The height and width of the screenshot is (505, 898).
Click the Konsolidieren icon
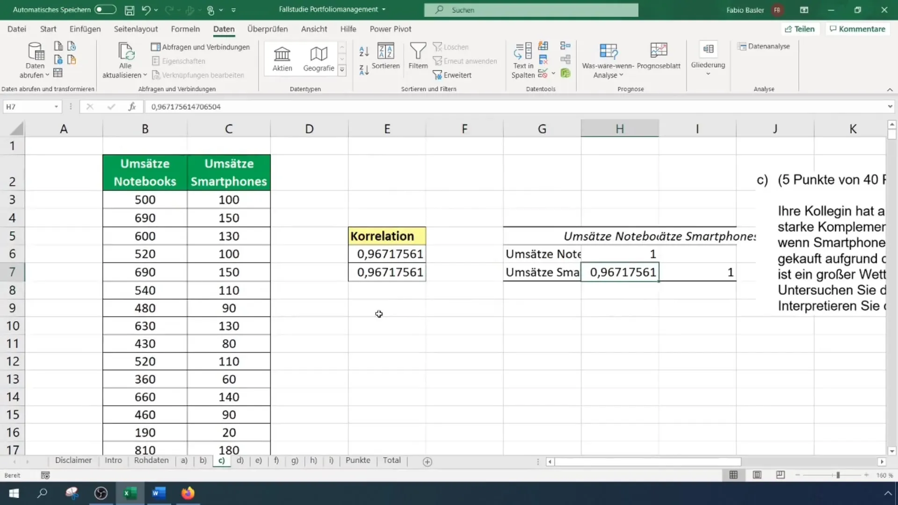click(565, 45)
